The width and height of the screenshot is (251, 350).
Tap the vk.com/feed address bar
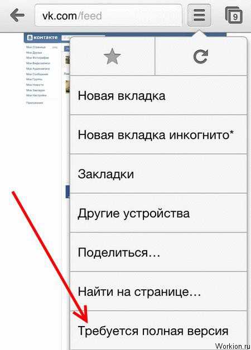[108, 16]
